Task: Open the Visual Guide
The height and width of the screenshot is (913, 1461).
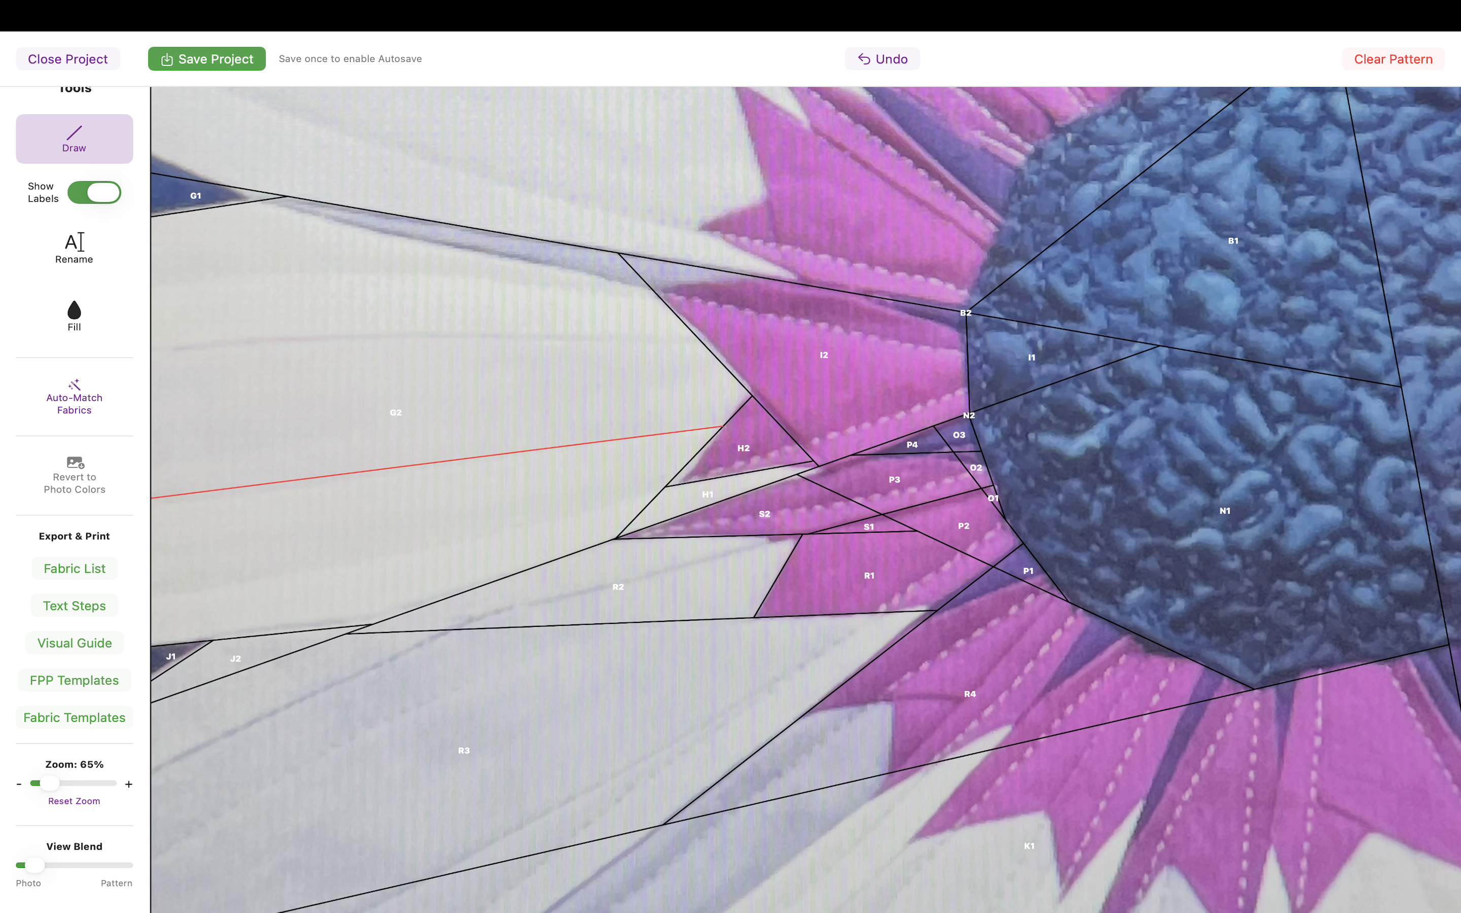Action: pyautogui.click(x=74, y=643)
